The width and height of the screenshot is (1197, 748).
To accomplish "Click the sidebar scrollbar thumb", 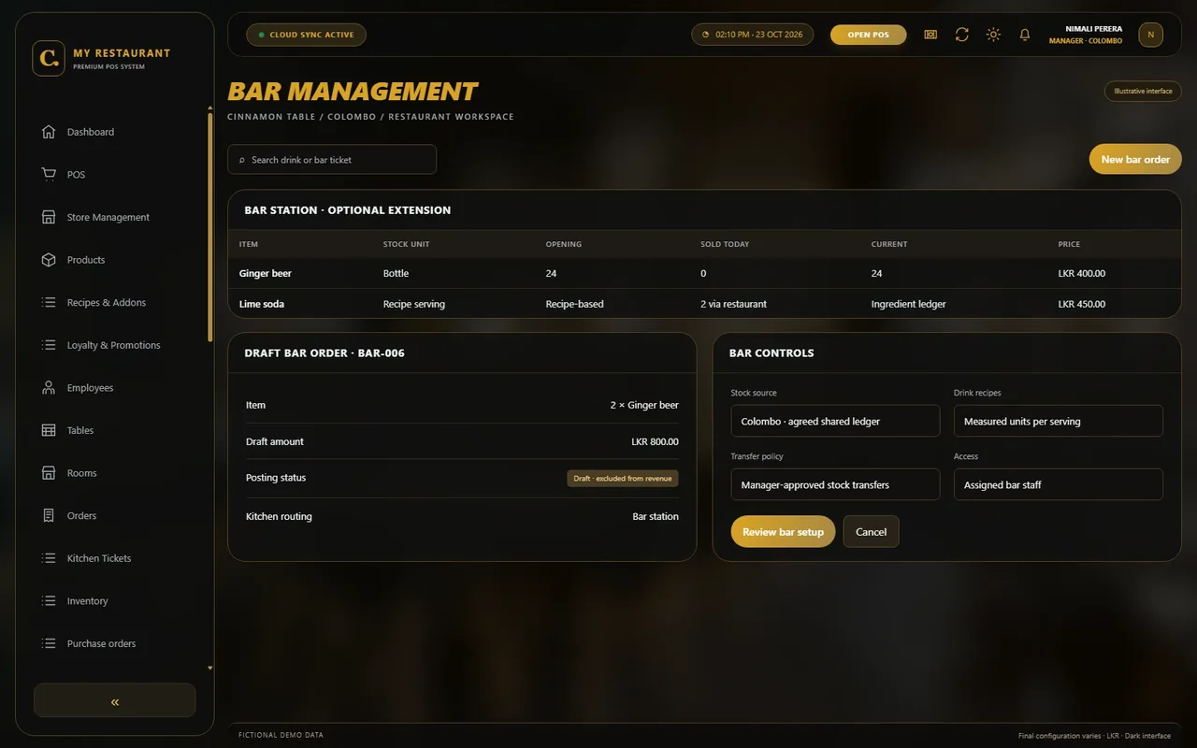I will [x=209, y=227].
